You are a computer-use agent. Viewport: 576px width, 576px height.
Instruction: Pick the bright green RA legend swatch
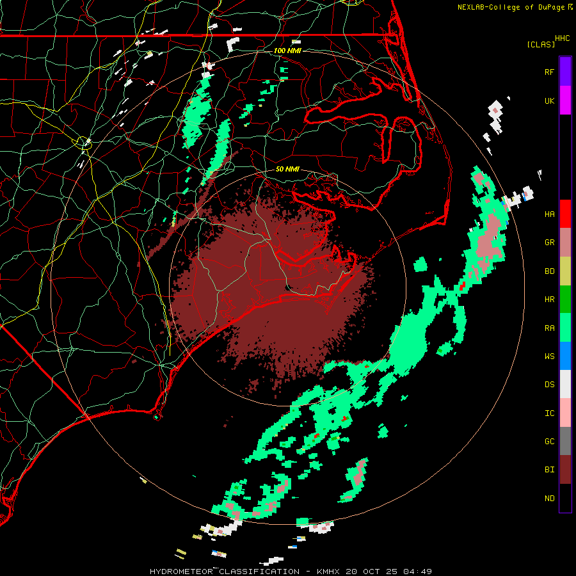tap(565, 328)
